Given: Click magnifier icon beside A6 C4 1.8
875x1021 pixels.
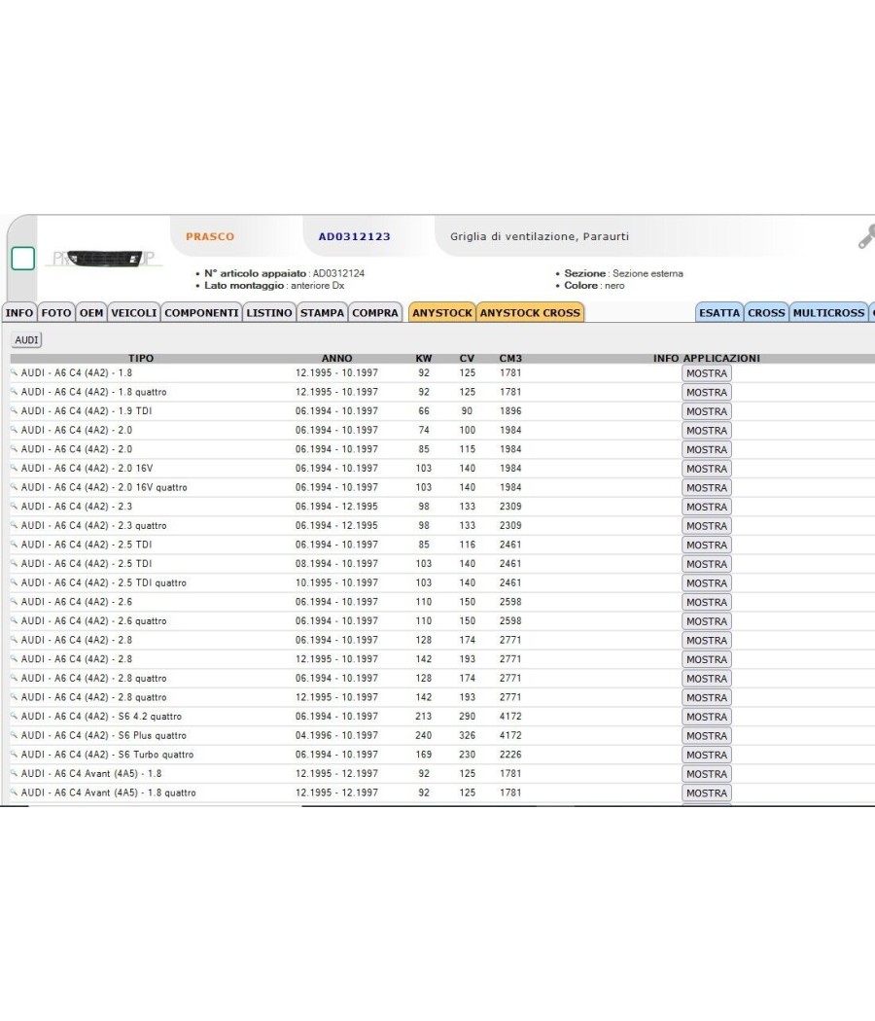Looking at the screenshot, I should tap(14, 372).
